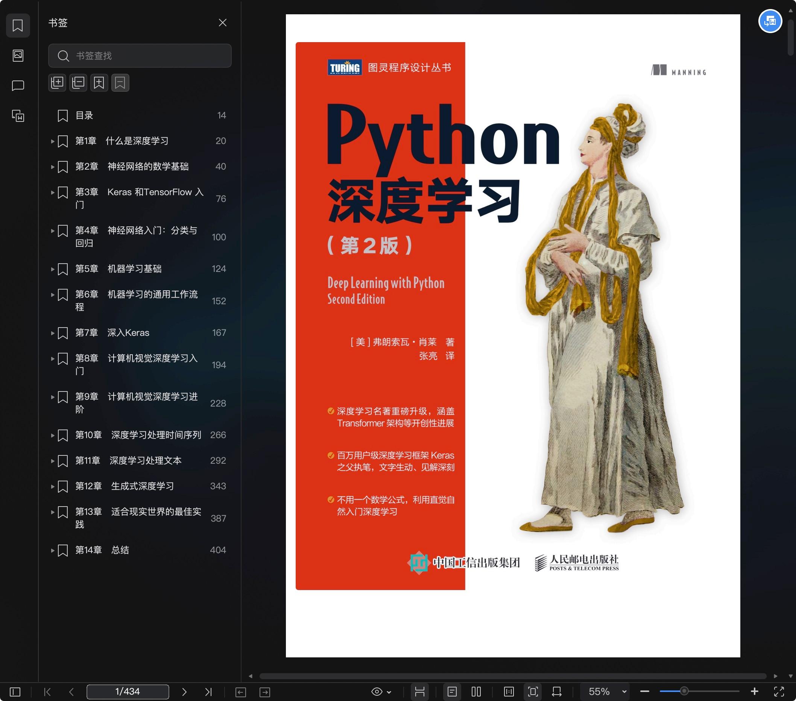Go to the previous page
This screenshot has height=701, width=796.
tap(71, 692)
